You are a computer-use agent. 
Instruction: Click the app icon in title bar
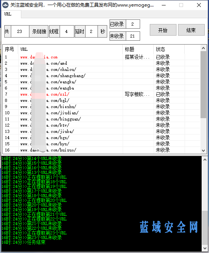5,5
